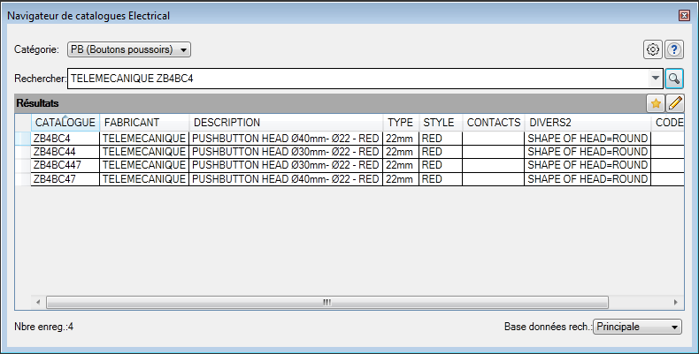699x354 pixels.
Task: Open help with the question mark icon
Action: pos(674,49)
